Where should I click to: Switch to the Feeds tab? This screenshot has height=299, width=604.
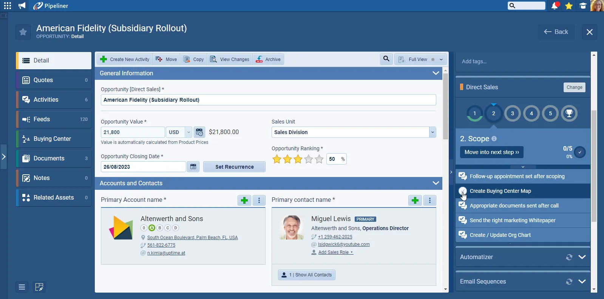[x=54, y=119]
